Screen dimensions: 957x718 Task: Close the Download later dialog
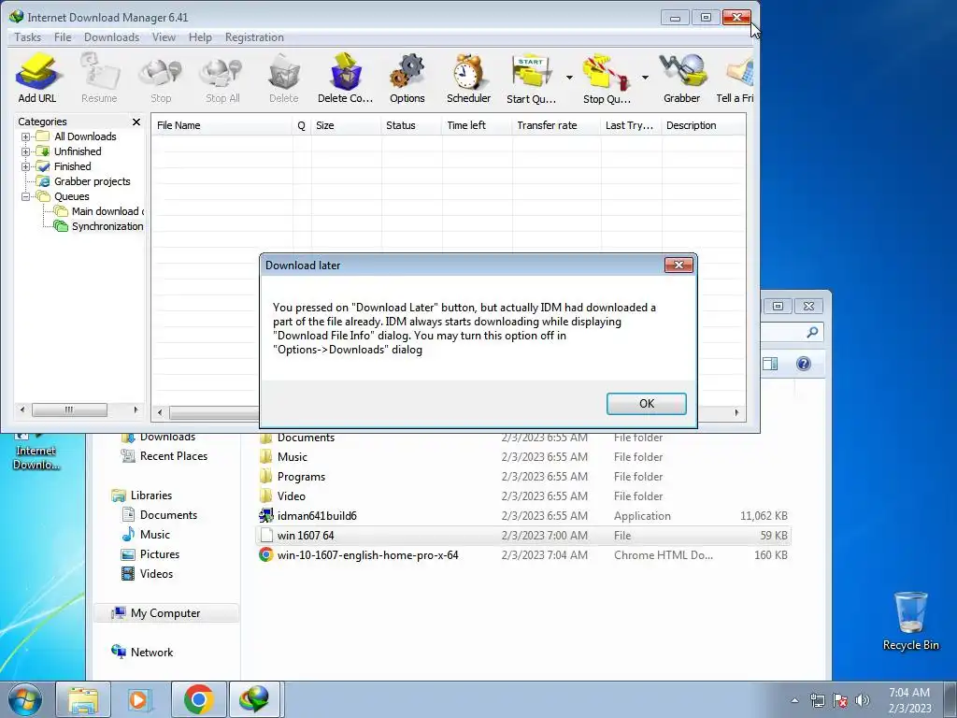(x=678, y=265)
